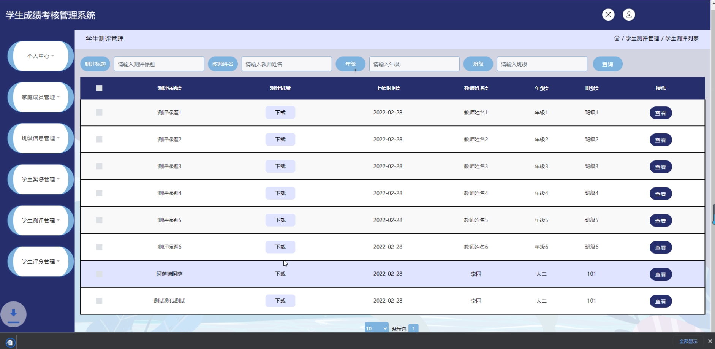Download the test paper for 测评标题3
This screenshot has height=349, width=715.
tap(280, 167)
